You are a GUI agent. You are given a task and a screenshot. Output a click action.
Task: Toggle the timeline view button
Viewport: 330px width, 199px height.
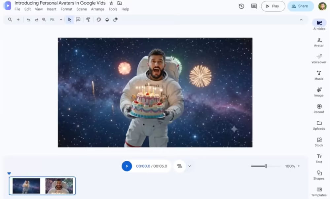click(x=179, y=166)
